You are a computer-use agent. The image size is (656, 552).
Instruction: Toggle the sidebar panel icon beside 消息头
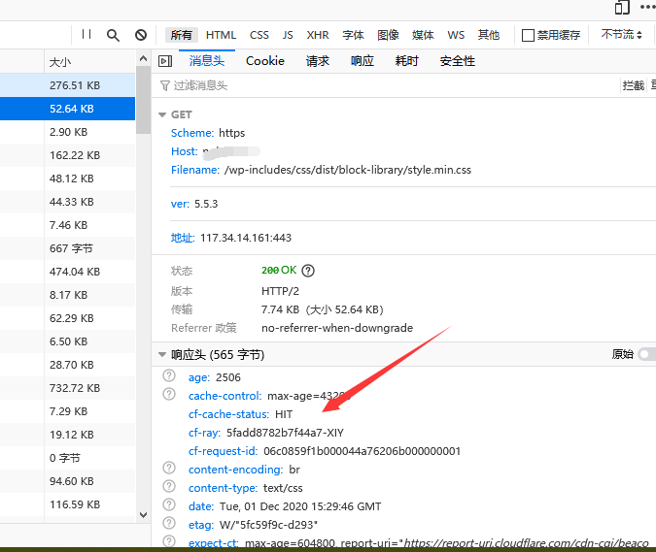click(165, 61)
